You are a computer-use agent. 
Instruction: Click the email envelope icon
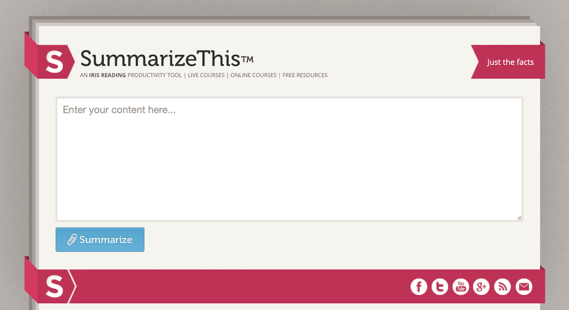(524, 287)
